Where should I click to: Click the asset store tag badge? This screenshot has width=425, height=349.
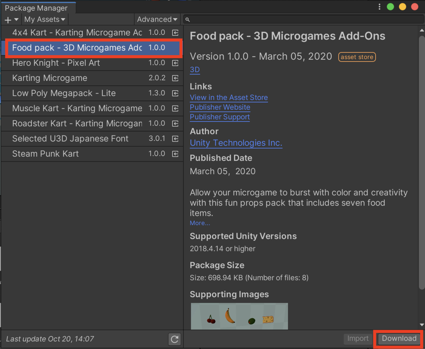357,57
